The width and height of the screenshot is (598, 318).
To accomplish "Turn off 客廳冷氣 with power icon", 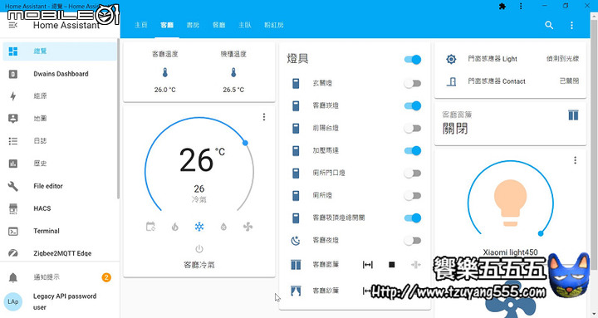I will coord(199,249).
